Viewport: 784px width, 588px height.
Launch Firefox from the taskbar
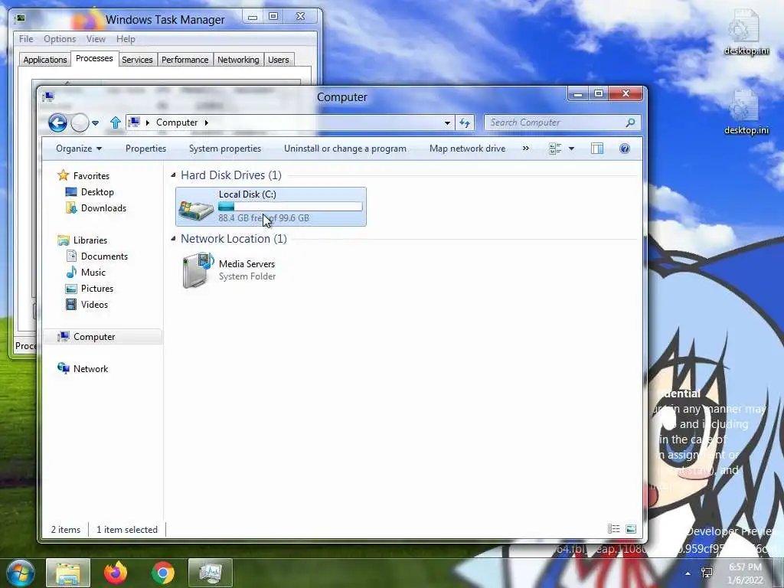(116, 573)
